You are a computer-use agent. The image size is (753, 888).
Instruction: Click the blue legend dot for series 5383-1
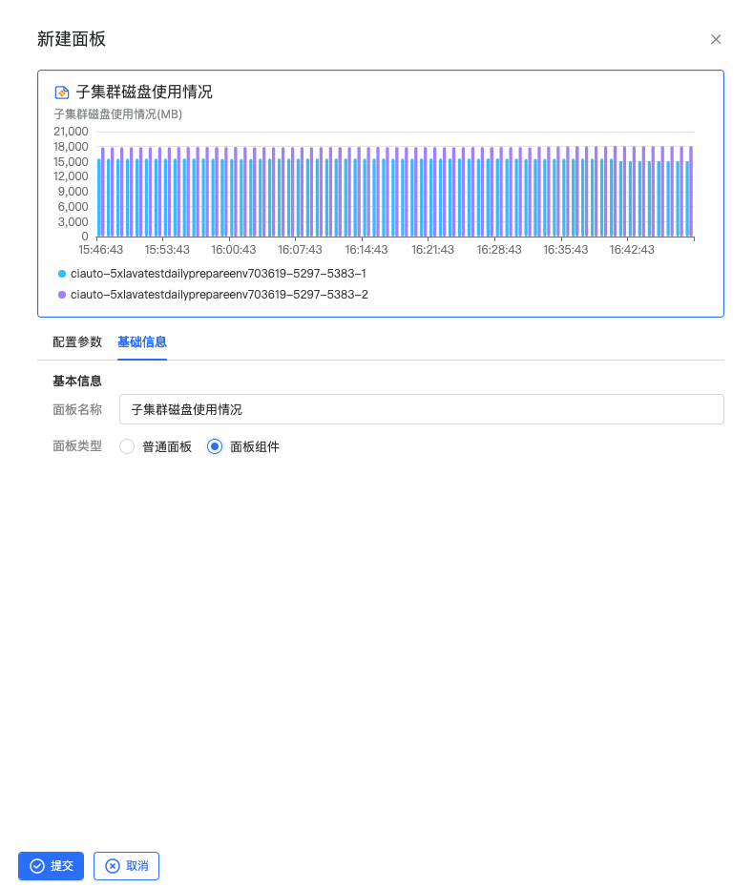62,274
